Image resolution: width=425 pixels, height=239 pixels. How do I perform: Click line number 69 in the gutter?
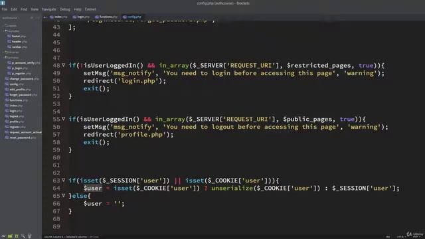click(x=56, y=226)
